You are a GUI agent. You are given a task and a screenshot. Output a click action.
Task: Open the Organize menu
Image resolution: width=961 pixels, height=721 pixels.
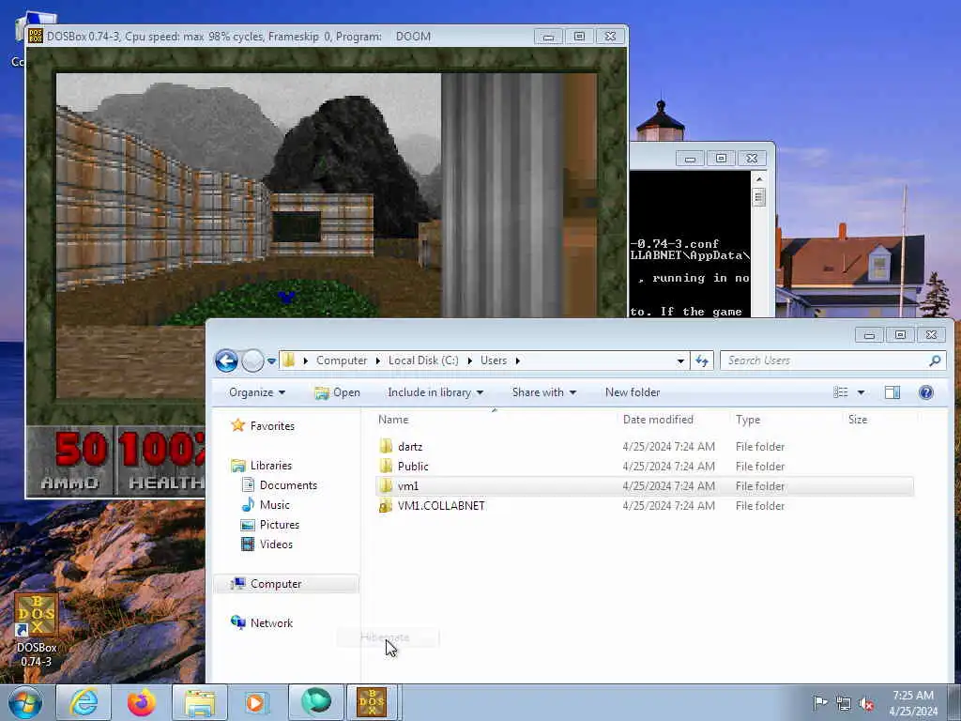257,392
